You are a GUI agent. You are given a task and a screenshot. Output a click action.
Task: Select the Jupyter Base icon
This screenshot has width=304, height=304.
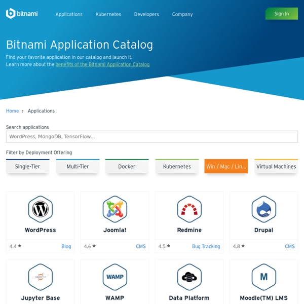pos(40,277)
